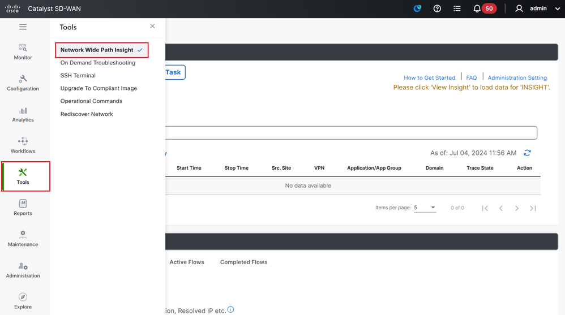Go to first page of results

tap(485, 208)
